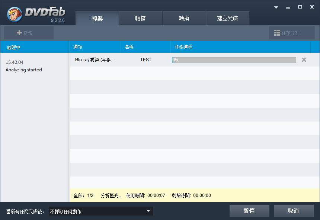Screen dimensions: 320x220
Task: Minimize the DVDFab window
Action: (x=288, y=7)
